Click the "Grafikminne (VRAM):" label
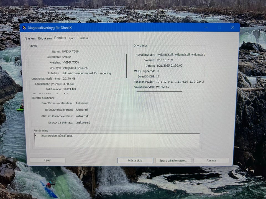 48,84
